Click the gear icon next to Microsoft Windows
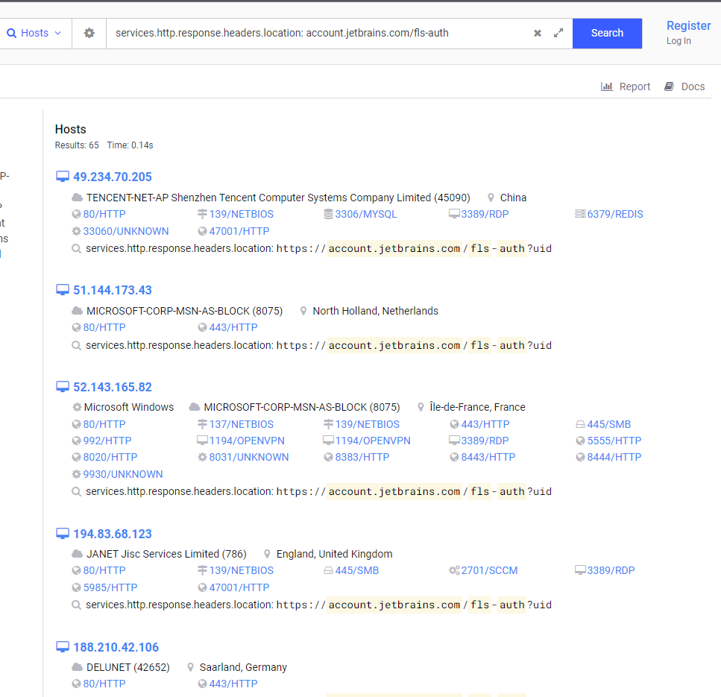This screenshot has width=721, height=697. point(77,407)
